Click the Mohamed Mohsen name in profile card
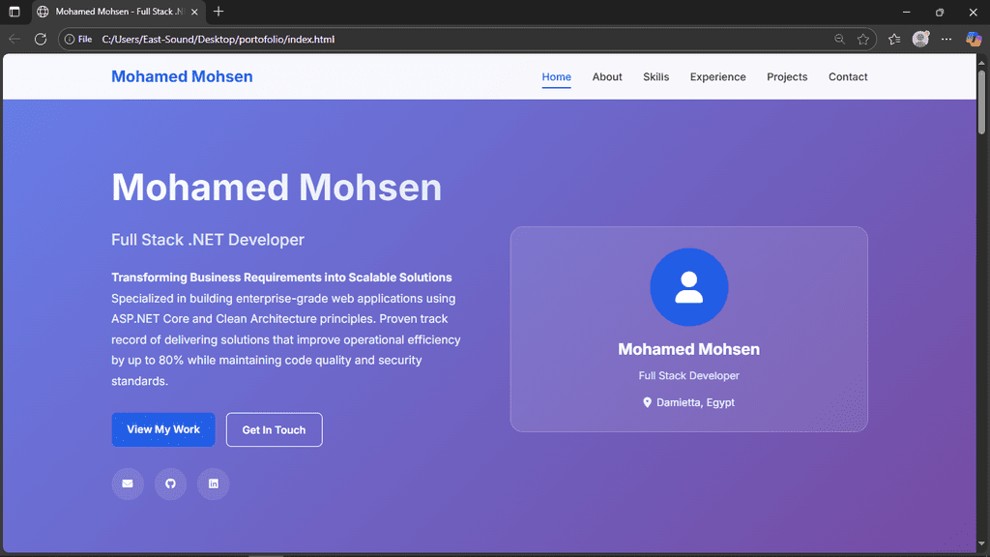990x557 pixels. (x=688, y=349)
